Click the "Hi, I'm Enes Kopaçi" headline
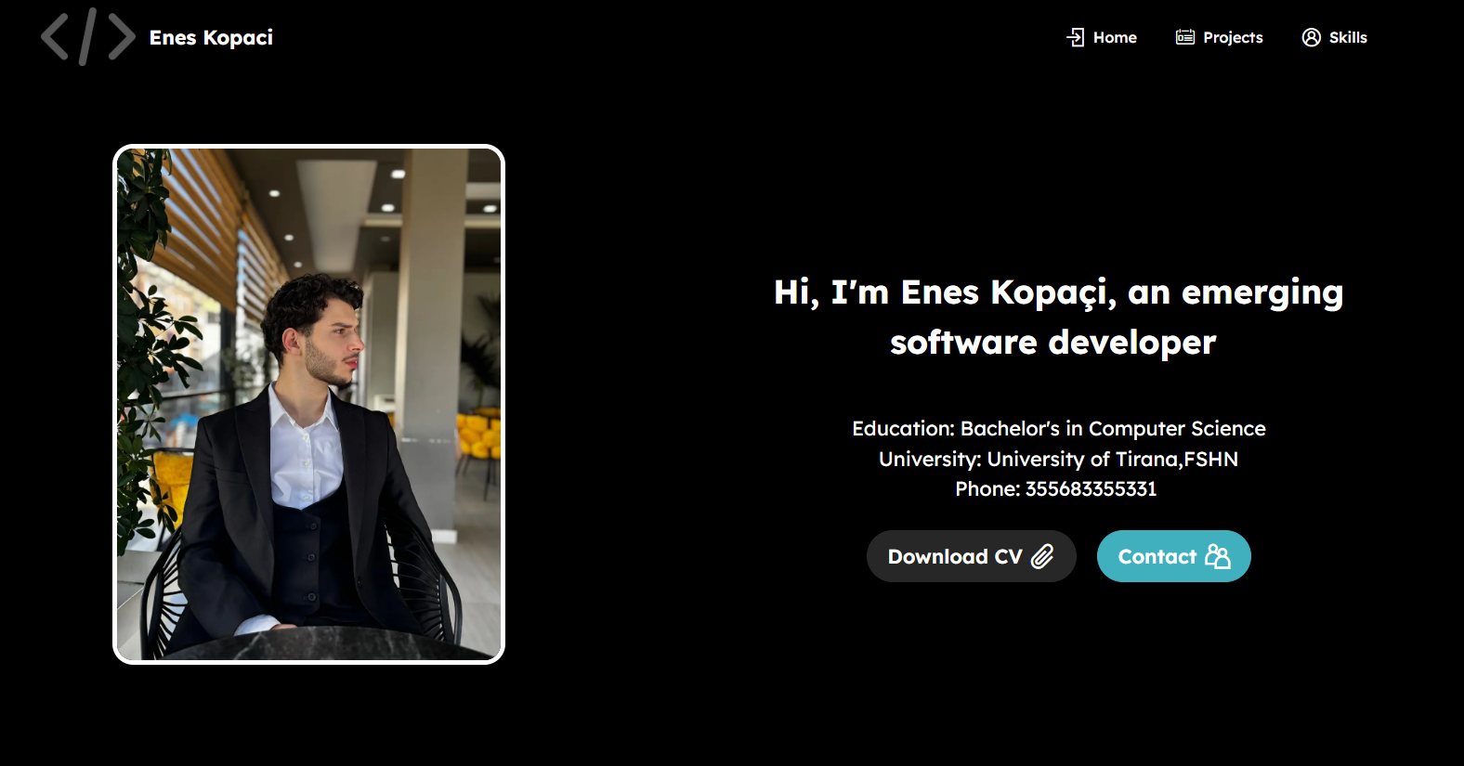This screenshot has width=1464, height=766. [x=944, y=292]
